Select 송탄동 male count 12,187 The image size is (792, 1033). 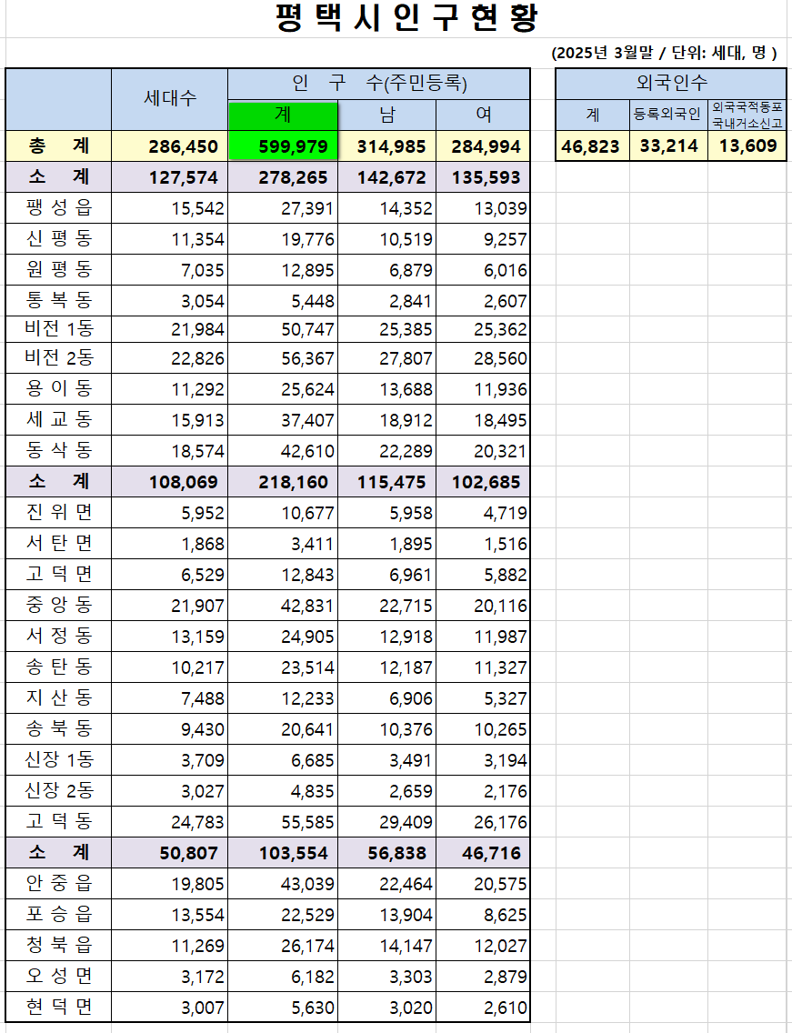[386, 667]
